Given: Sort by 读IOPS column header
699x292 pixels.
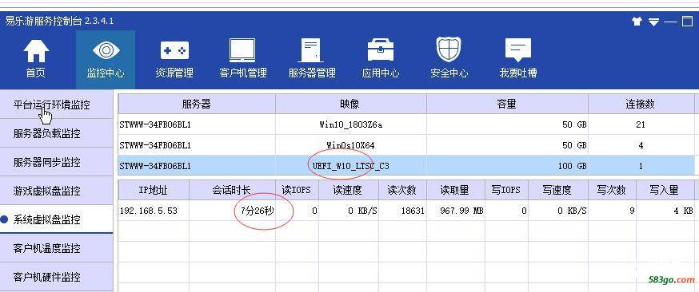Looking at the screenshot, I should tap(296, 190).
